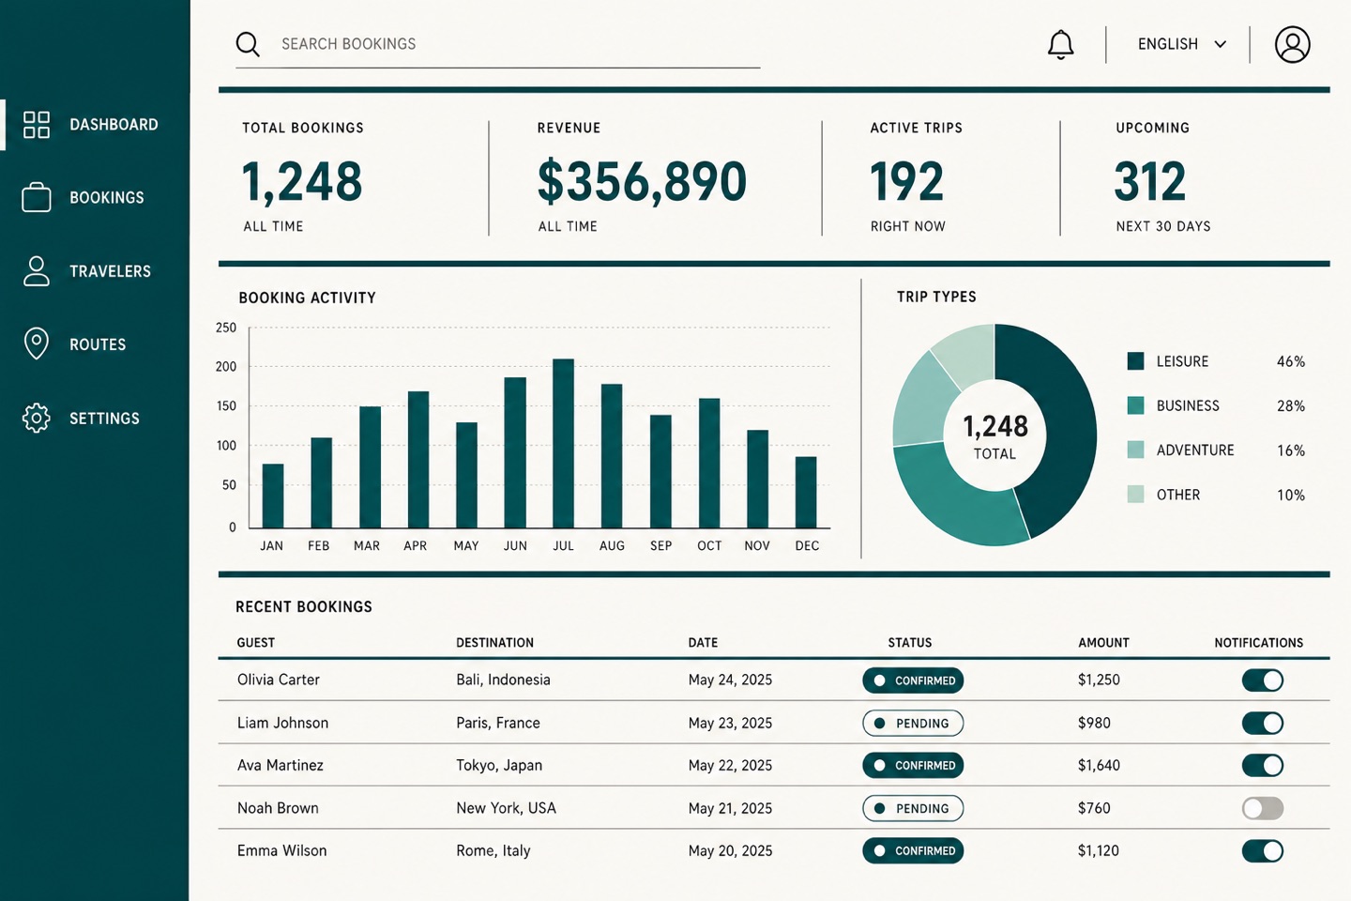
Task: Click the Settings gear icon
Action: coord(37,418)
